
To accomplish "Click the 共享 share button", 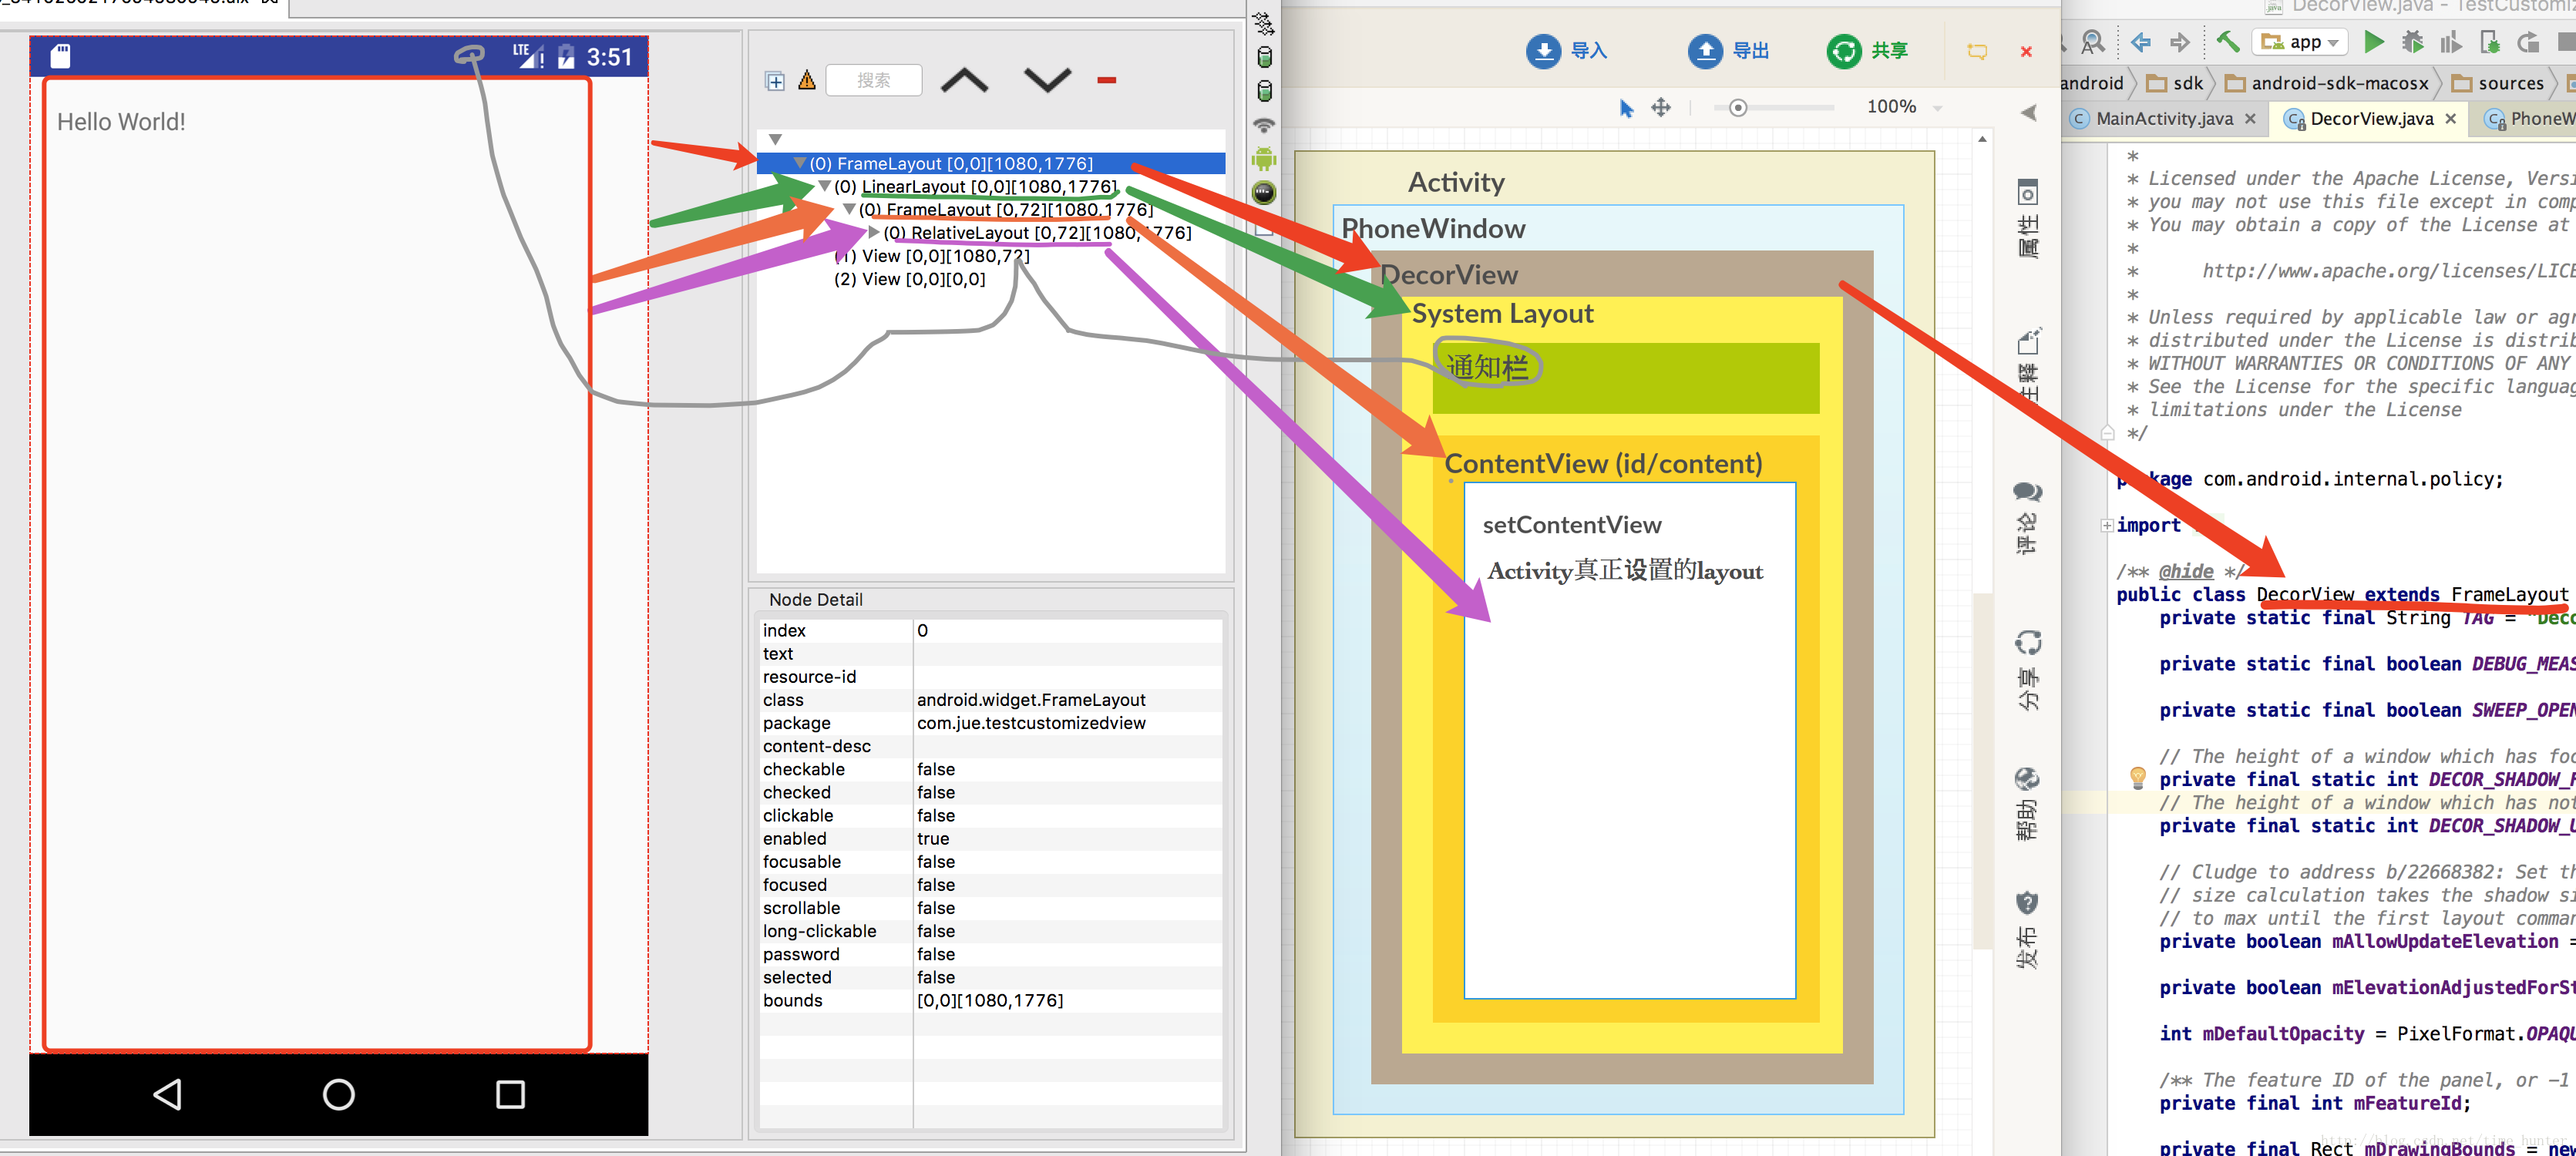I will point(1867,51).
